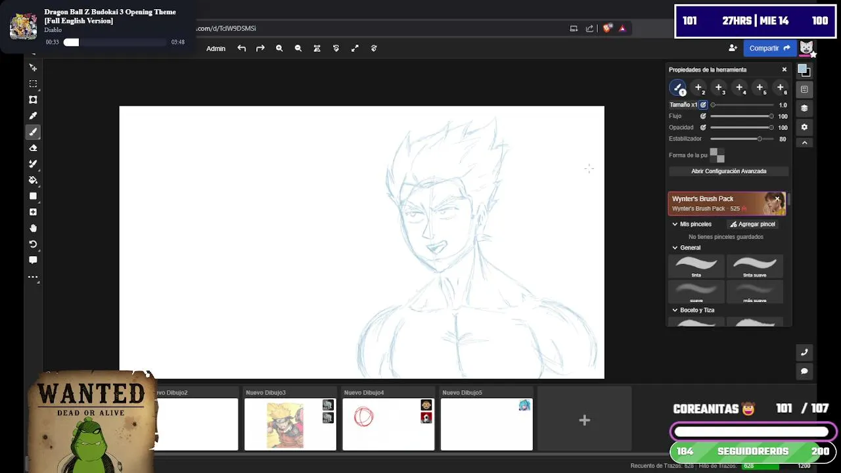
Task: Open Wynter's Brush Pack banner
Action: (x=727, y=204)
